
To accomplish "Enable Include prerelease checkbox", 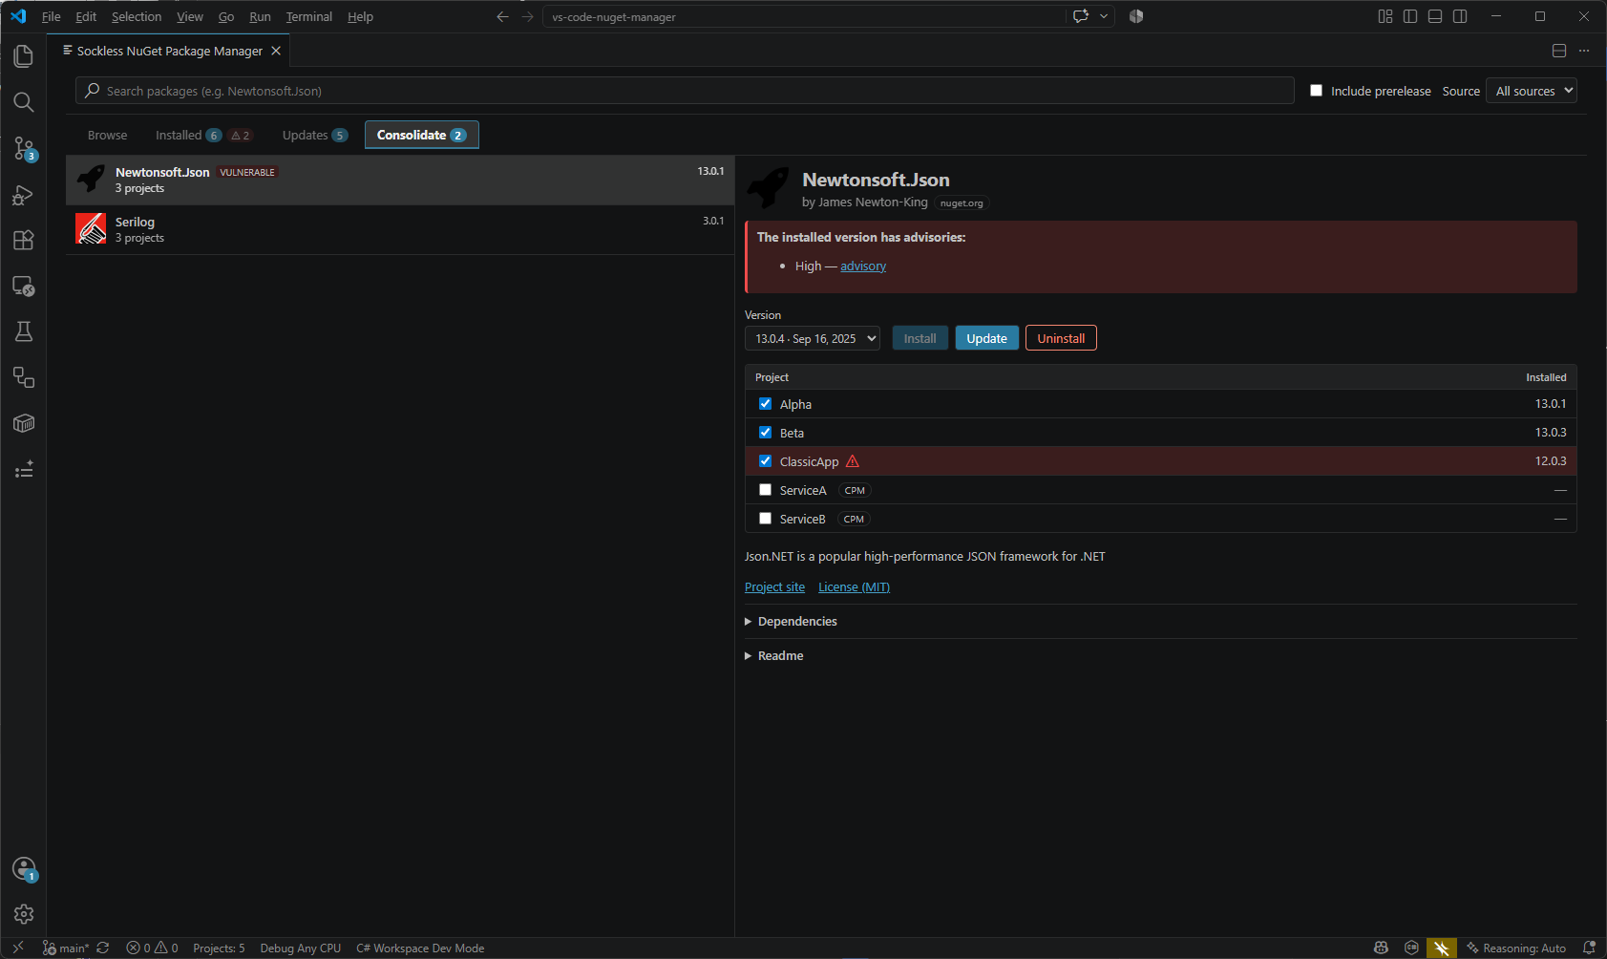I will [1316, 91].
